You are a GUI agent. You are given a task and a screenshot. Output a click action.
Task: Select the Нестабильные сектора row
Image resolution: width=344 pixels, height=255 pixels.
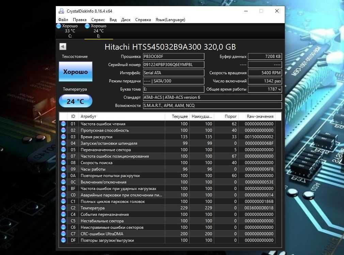[x=167, y=221]
